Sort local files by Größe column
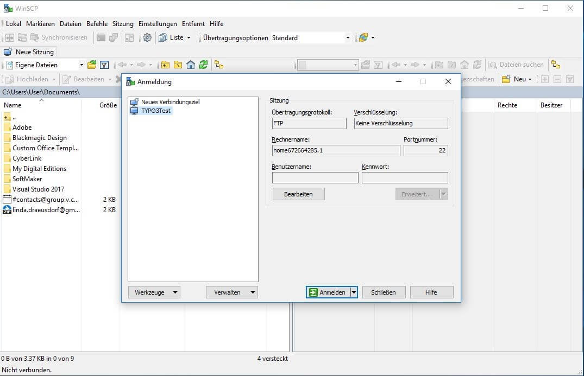 [x=100, y=105]
